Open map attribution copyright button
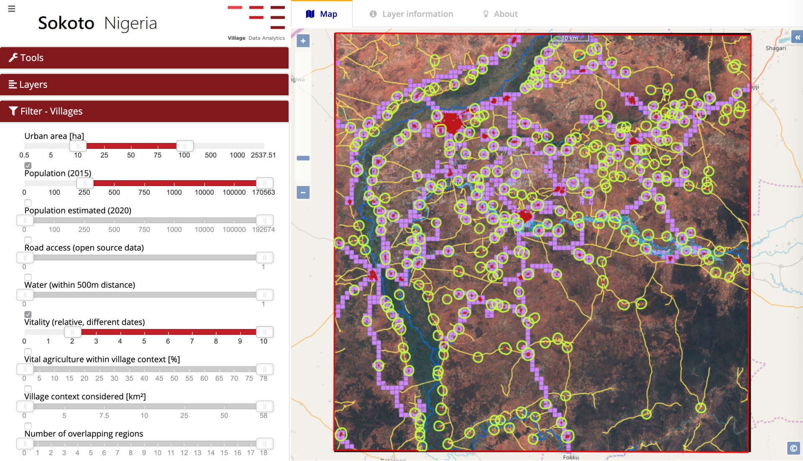Viewport: 803px width, 461px height. pos(793,448)
